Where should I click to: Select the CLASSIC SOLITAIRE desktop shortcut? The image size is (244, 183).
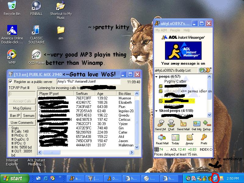tap(36, 30)
